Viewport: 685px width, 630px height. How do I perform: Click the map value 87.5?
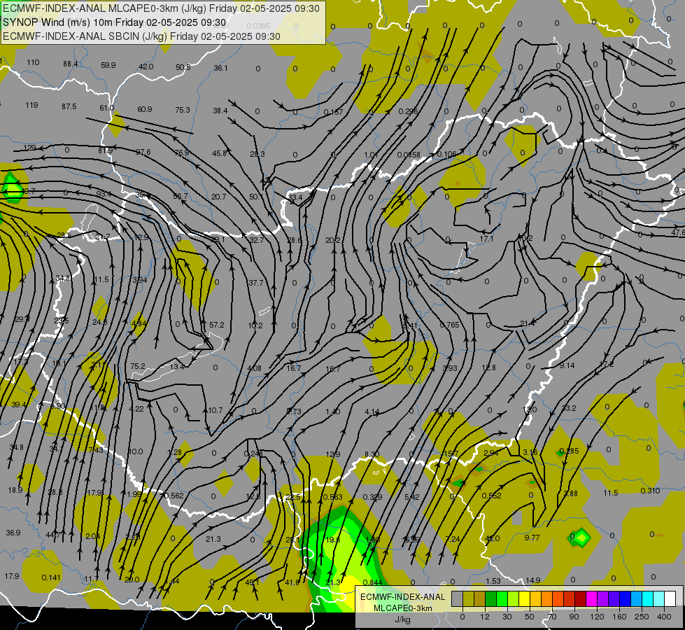coord(69,106)
